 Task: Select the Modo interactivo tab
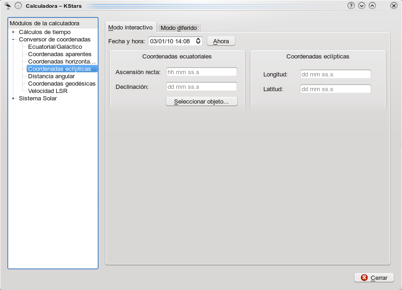130,27
